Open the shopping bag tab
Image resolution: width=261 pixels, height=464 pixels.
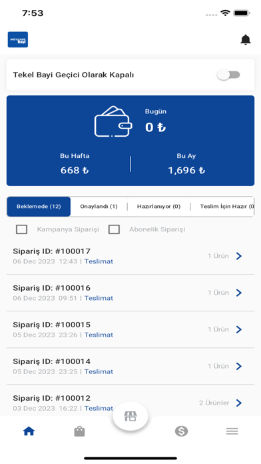pyautogui.click(x=79, y=431)
